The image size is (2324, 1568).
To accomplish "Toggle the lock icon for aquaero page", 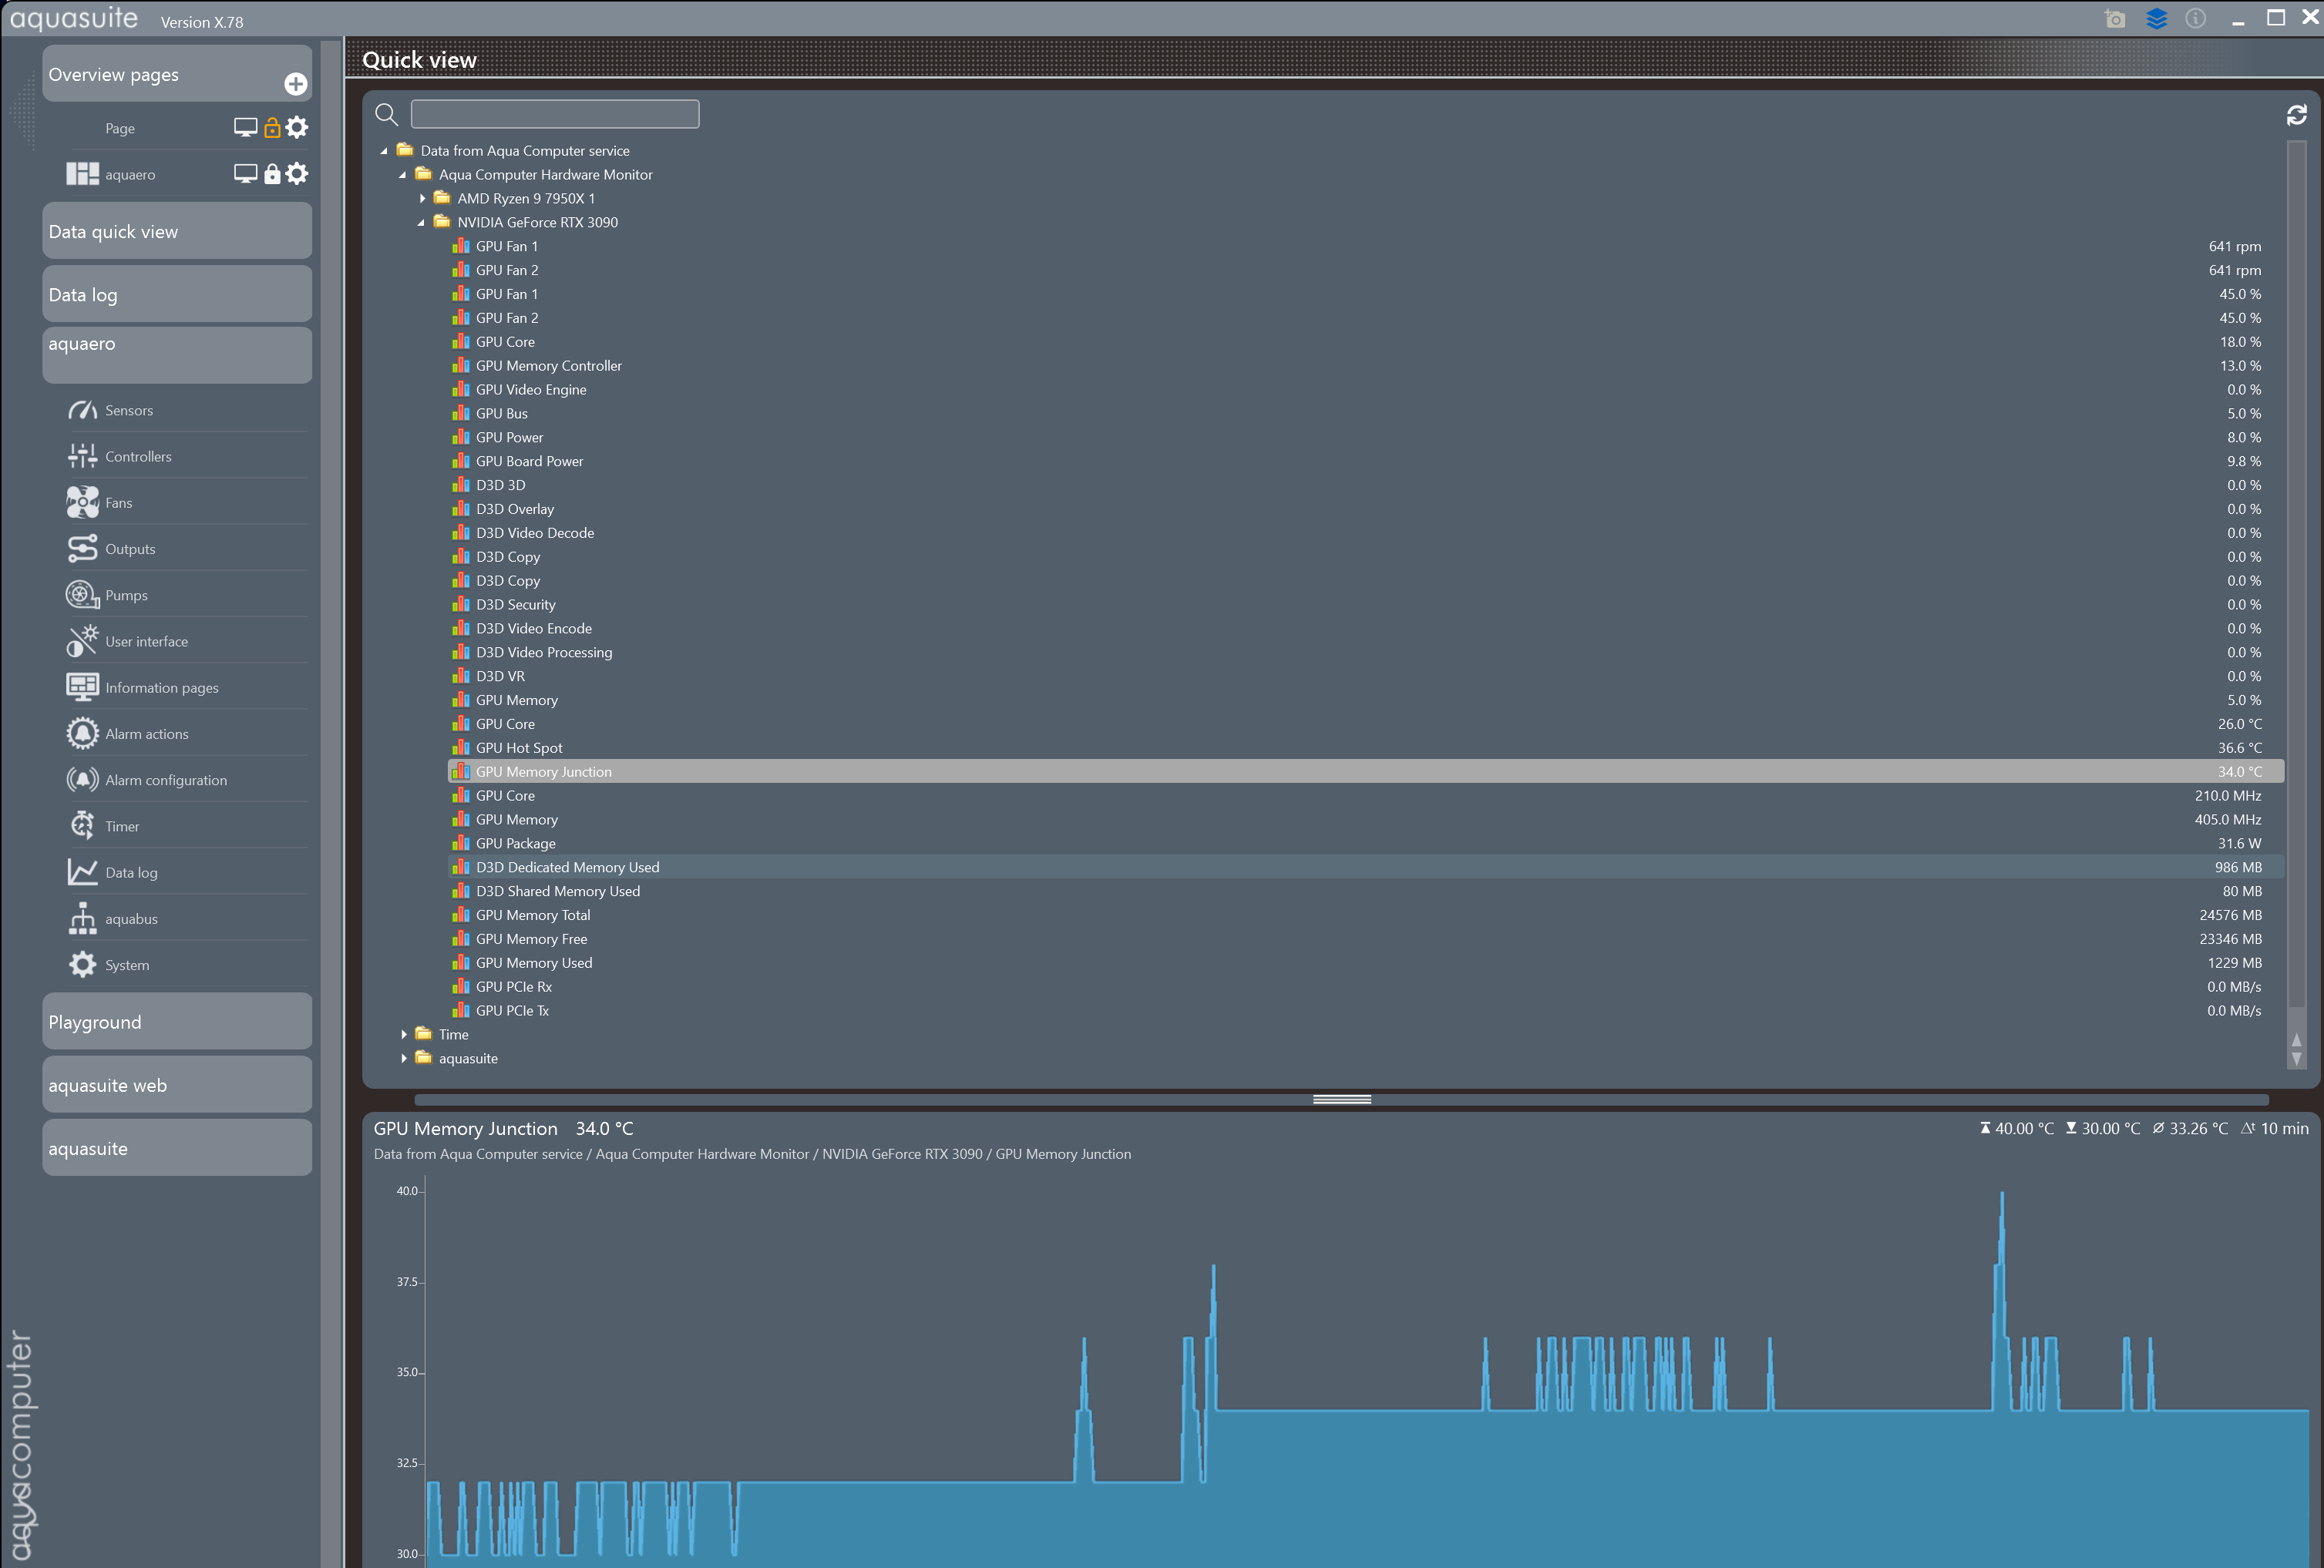I will [271, 174].
